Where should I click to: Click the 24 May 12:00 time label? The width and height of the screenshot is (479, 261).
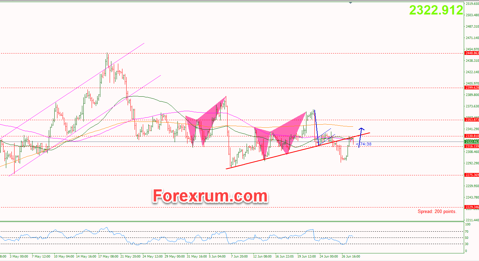pyautogui.click(x=152, y=257)
